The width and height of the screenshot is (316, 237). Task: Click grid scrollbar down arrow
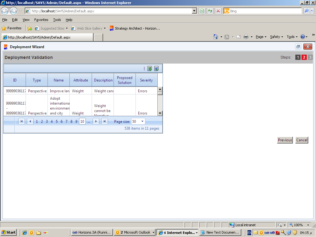[160, 113]
